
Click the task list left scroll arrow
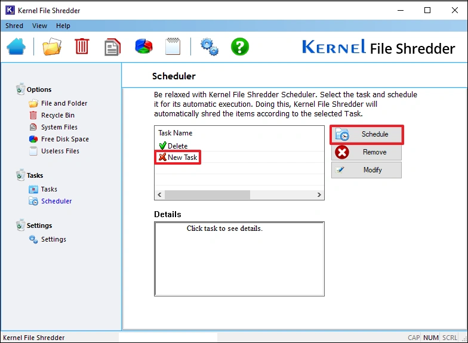pyautogui.click(x=159, y=195)
